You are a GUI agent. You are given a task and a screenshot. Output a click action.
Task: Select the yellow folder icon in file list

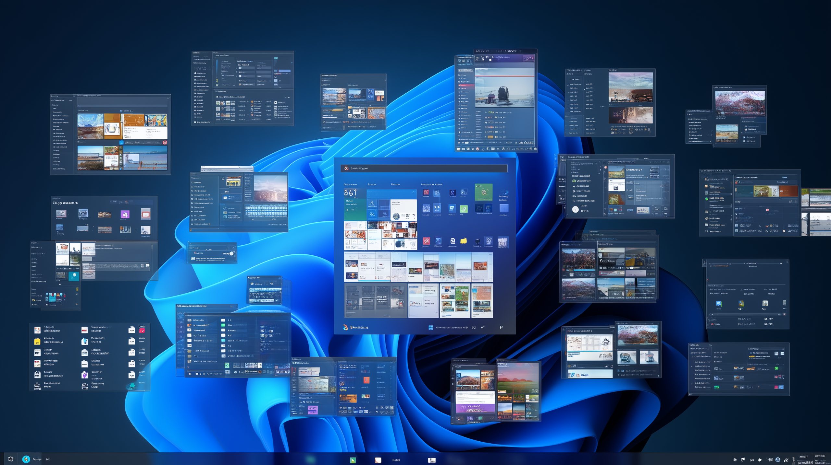pyautogui.click(x=37, y=341)
